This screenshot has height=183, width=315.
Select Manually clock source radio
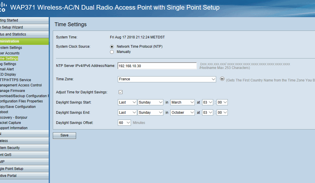(112, 52)
